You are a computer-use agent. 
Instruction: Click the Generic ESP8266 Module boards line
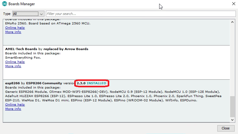[x=113, y=92]
